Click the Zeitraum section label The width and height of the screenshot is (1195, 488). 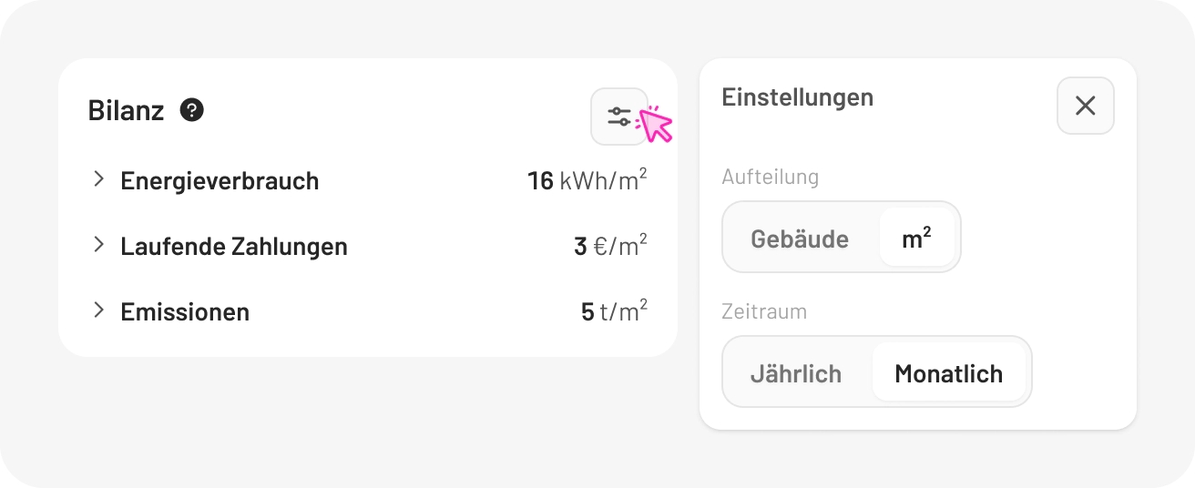(764, 311)
